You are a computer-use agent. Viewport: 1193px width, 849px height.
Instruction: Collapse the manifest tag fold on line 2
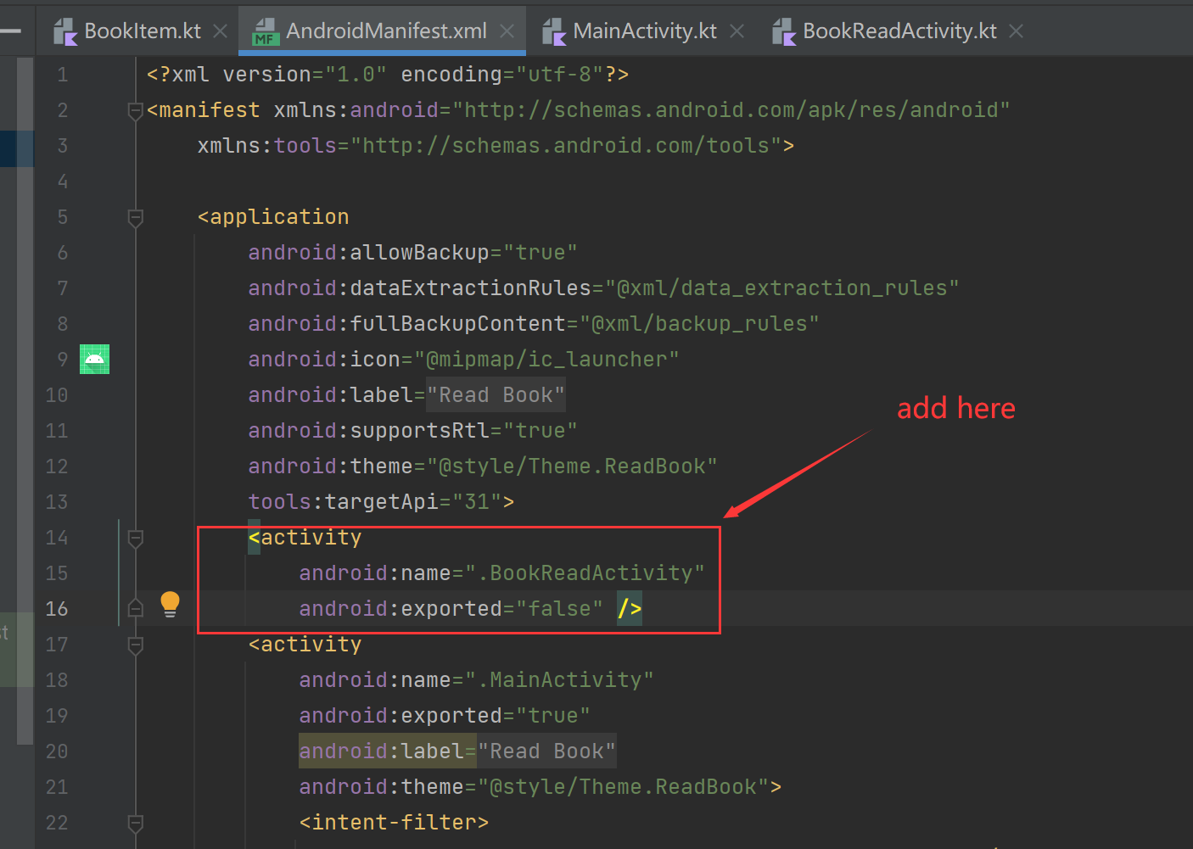[135, 110]
